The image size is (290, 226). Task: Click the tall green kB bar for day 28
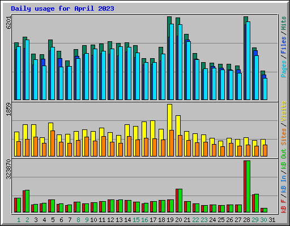pos(248,186)
